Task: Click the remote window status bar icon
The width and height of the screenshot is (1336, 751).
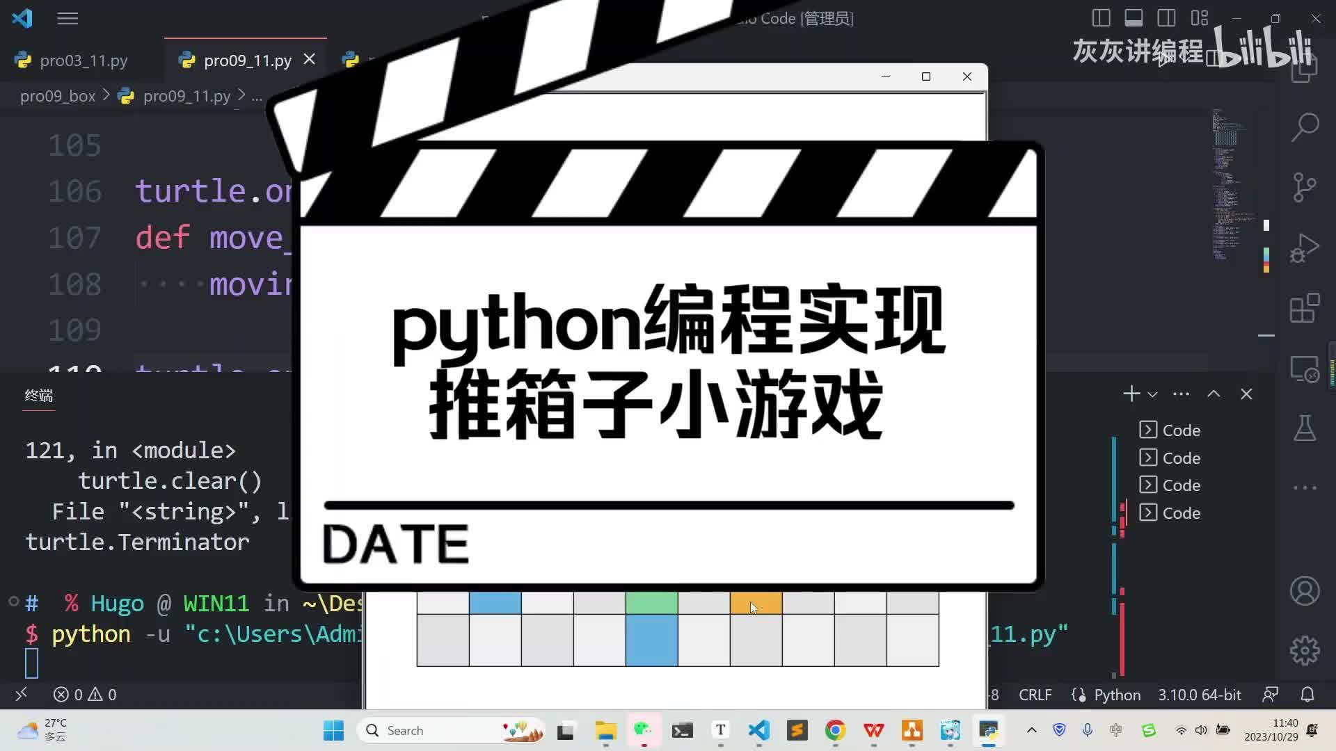Action: pyautogui.click(x=21, y=694)
